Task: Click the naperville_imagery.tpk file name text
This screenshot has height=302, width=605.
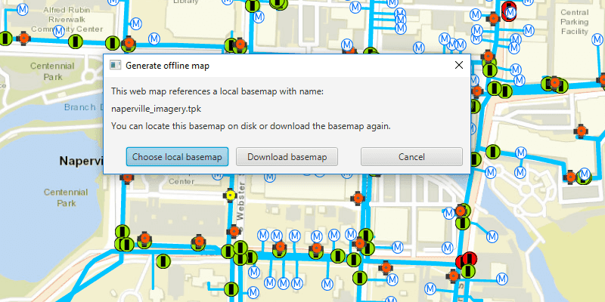Action: (x=156, y=109)
